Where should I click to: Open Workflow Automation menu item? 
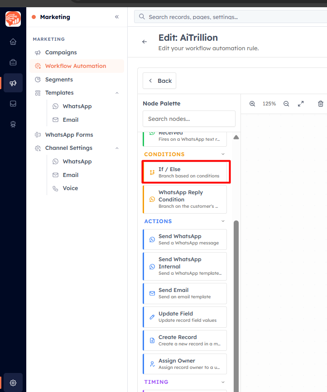point(77,66)
